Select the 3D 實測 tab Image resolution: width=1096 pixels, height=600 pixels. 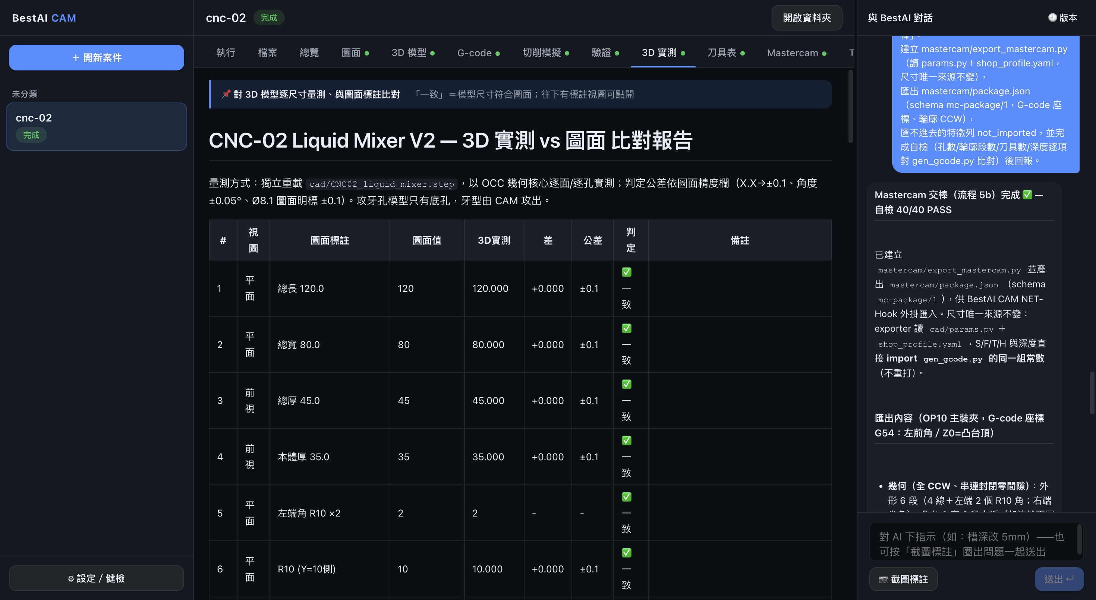click(663, 53)
